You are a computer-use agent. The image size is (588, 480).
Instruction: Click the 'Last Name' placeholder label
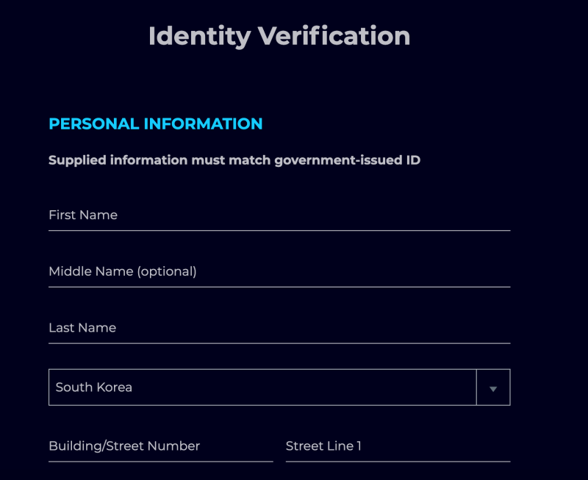tap(82, 329)
